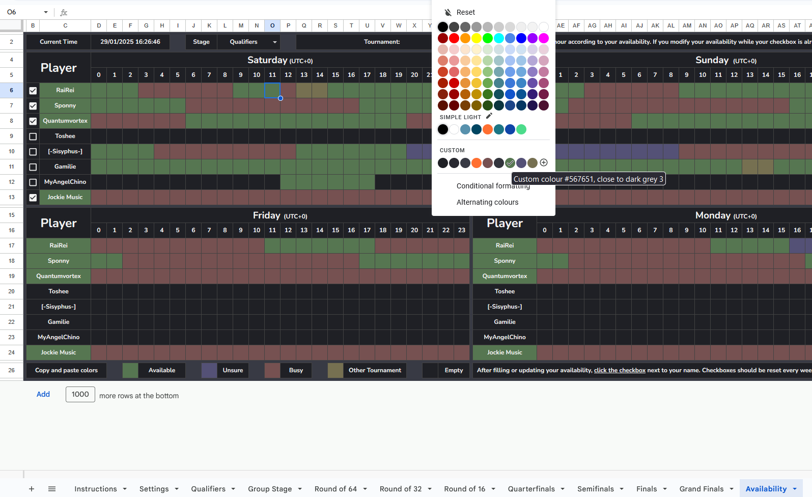Open Conditional formatting from the colour menu
Image resolution: width=812 pixels, height=497 pixels.
coord(493,186)
